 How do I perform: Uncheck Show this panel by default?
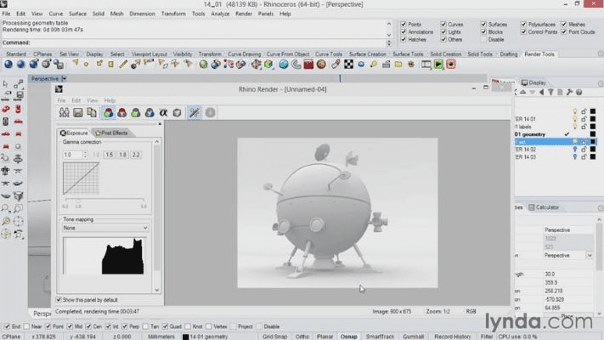59,299
